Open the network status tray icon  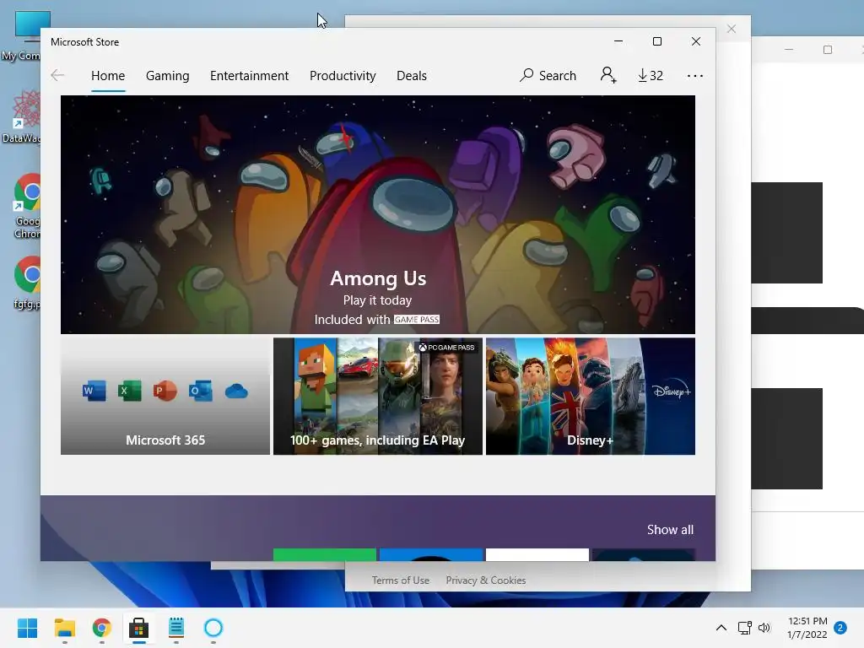click(744, 628)
